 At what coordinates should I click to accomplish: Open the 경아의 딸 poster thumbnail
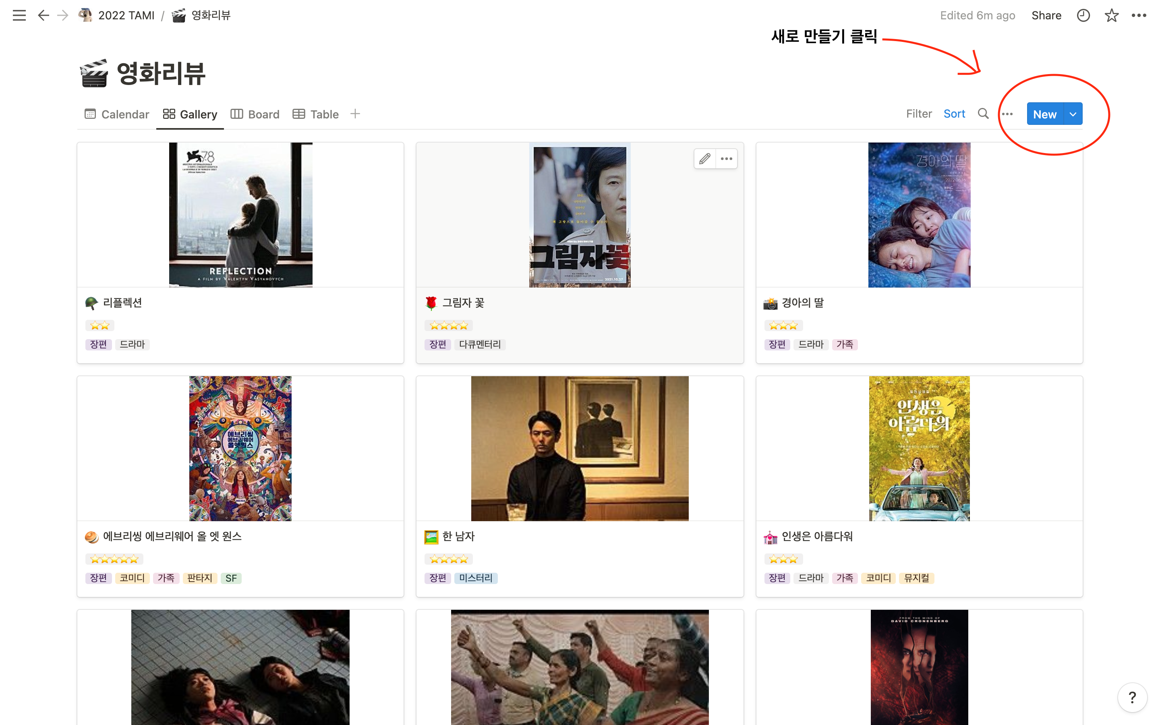(x=919, y=215)
